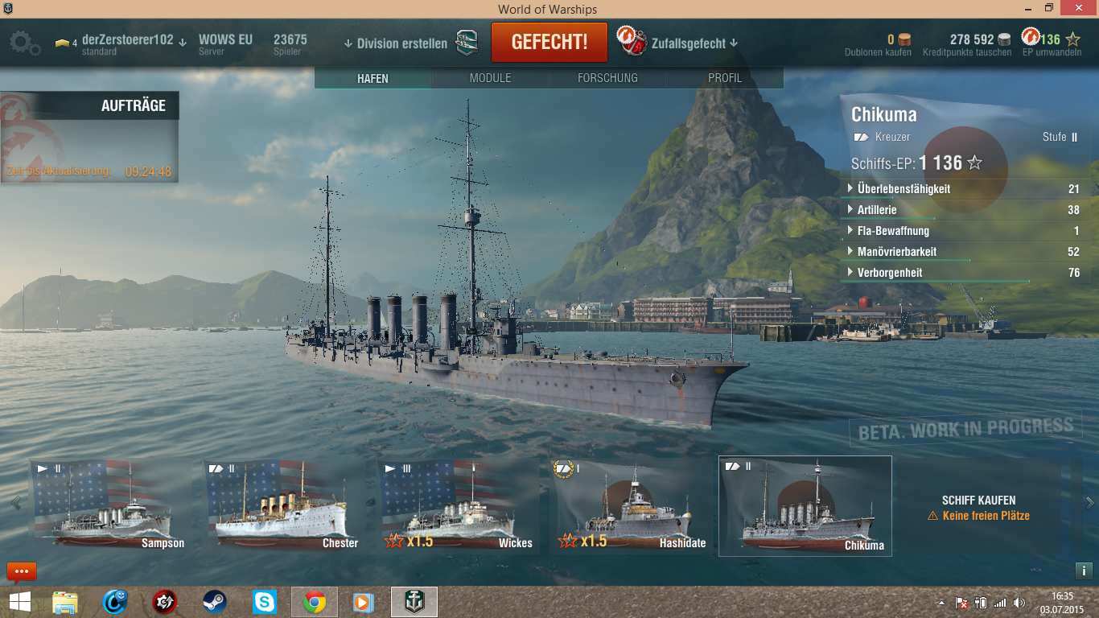Click the red battle type icon
The image size is (1099, 618).
click(632, 41)
